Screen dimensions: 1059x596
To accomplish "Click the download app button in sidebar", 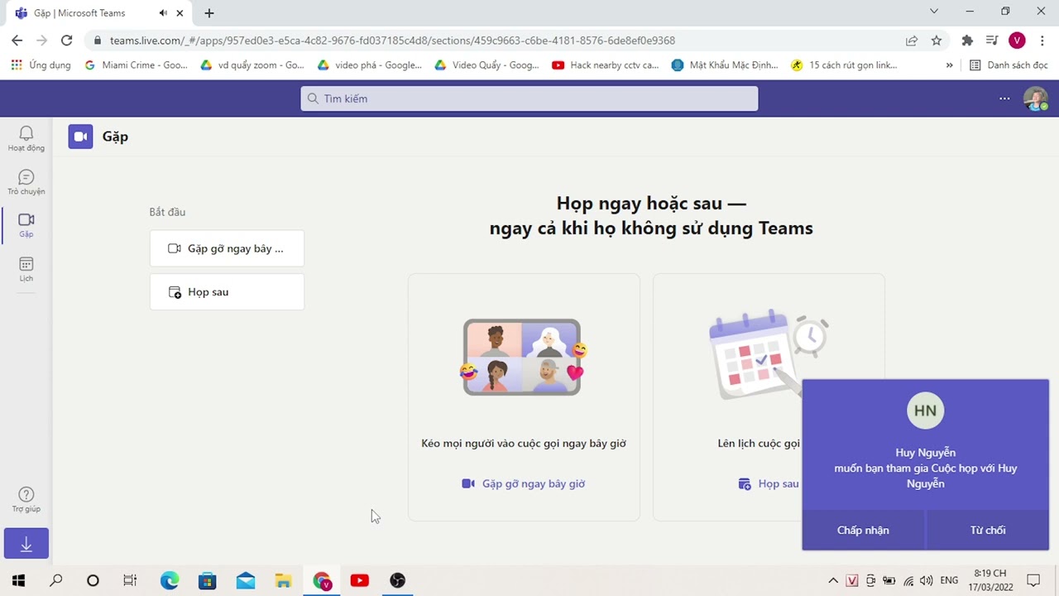I will coord(26,544).
